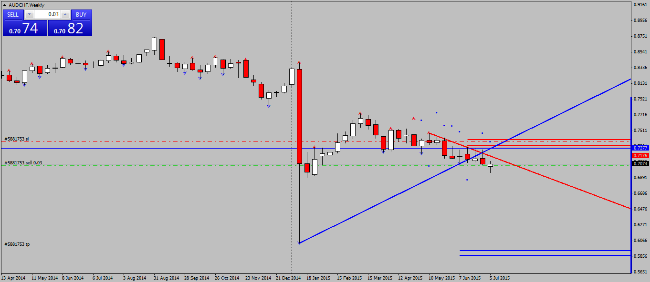Click the 0.9161 price scale label

tap(640, 5)
